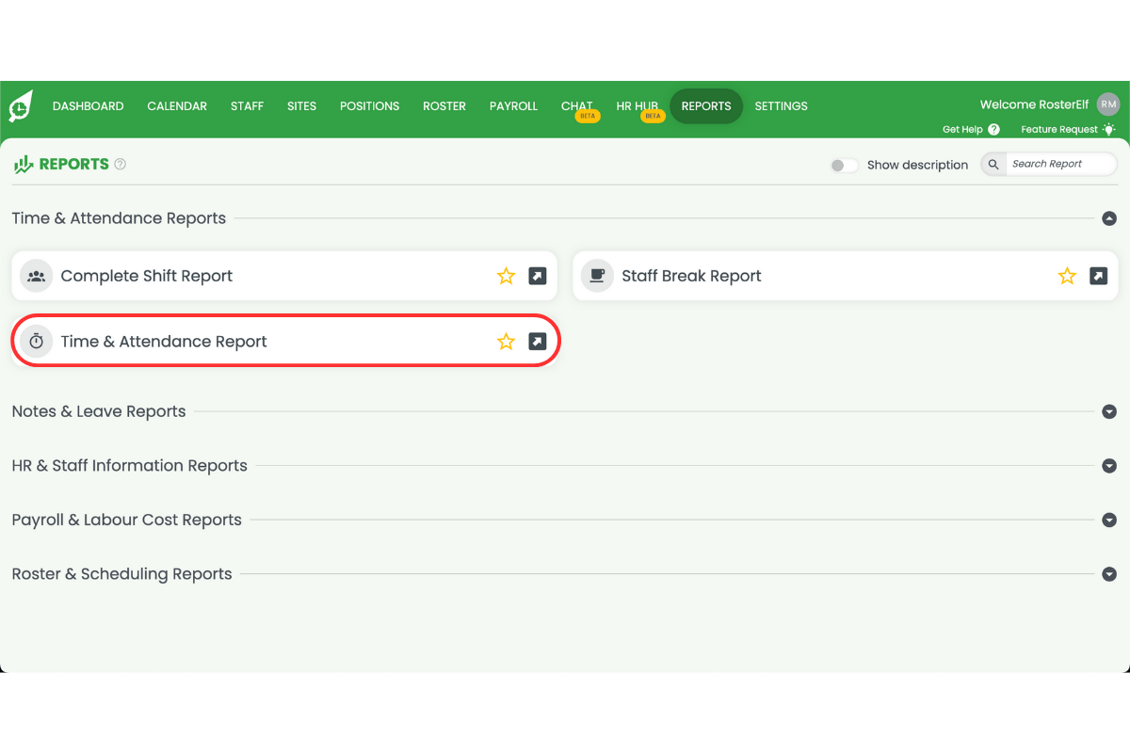Expand the Payroll & Labour Cost Reports section

pyautogui.click(x=1109, y=519)
